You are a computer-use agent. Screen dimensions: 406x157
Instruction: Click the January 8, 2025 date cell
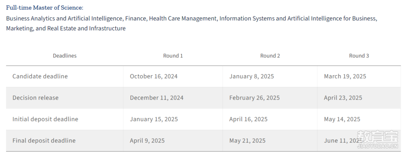tap(251, 76)
